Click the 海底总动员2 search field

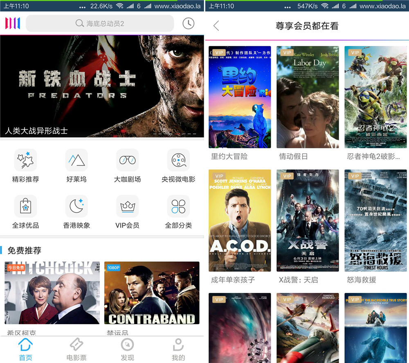(100, 23)
